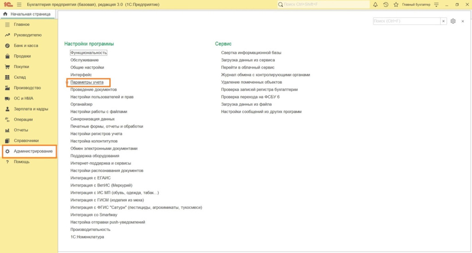
Task: Click the Поиск (Ctrl+F) input field
Action: click(407, 21)
